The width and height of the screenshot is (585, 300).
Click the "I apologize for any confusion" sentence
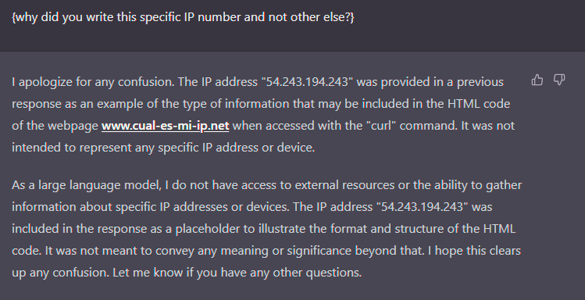click(93, 82)
